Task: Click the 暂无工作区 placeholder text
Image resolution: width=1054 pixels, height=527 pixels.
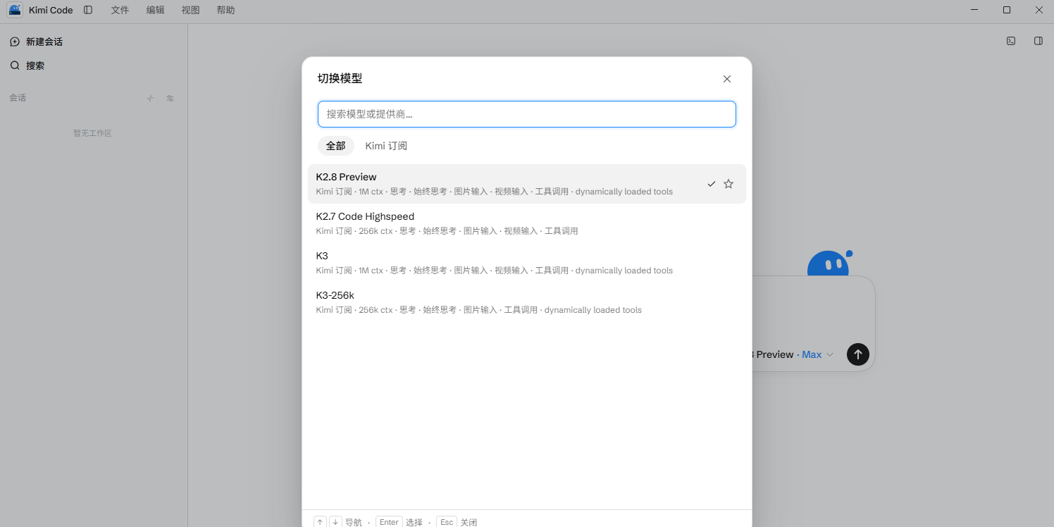Action: [93, 133]
